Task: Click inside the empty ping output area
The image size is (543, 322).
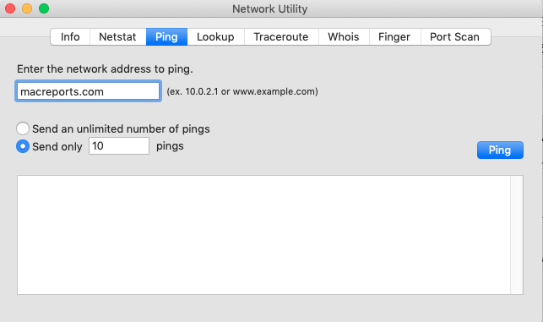Action: 263,235
